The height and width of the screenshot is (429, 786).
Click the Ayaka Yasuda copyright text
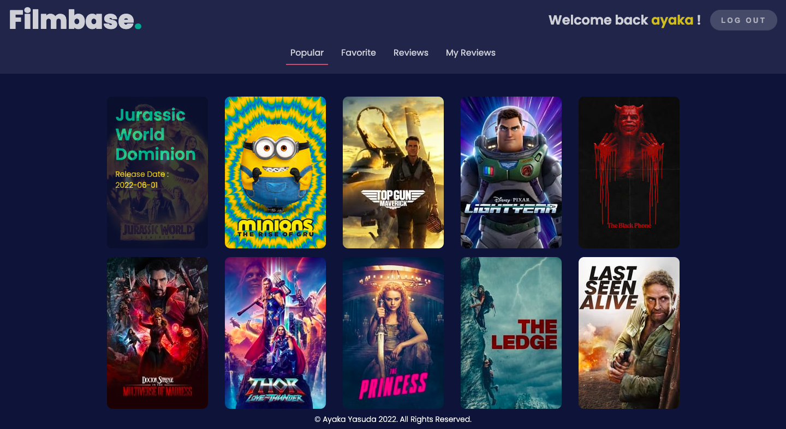[x=393, y=419]
